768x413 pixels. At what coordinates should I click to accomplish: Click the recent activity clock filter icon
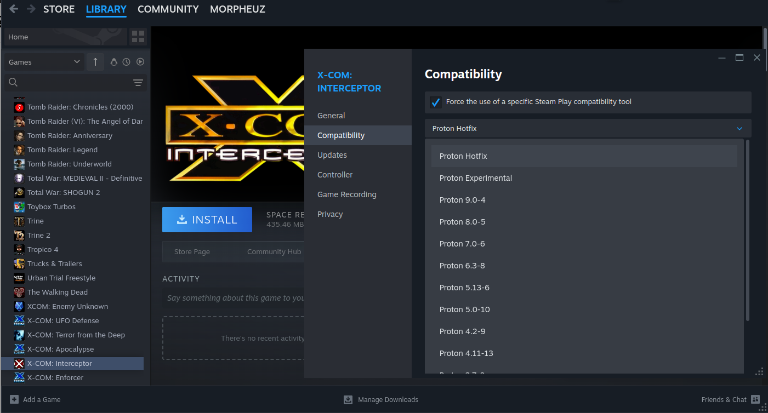pos(127,62)
